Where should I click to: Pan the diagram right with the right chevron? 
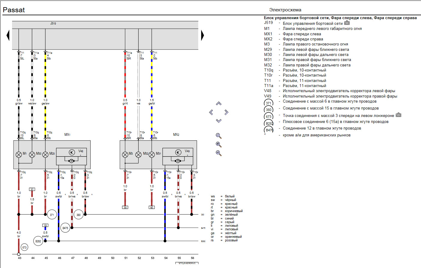(226, 112)
